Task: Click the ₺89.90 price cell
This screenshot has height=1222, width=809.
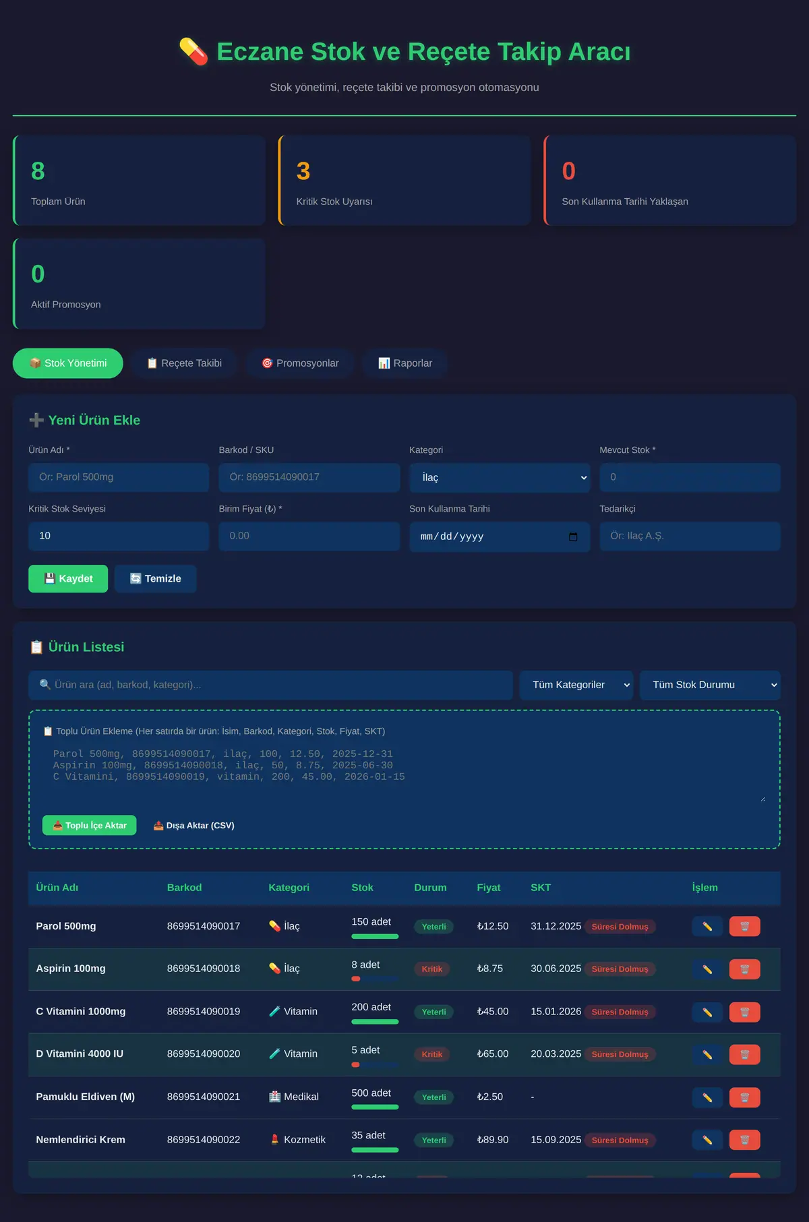Action: pos(493,1140)
